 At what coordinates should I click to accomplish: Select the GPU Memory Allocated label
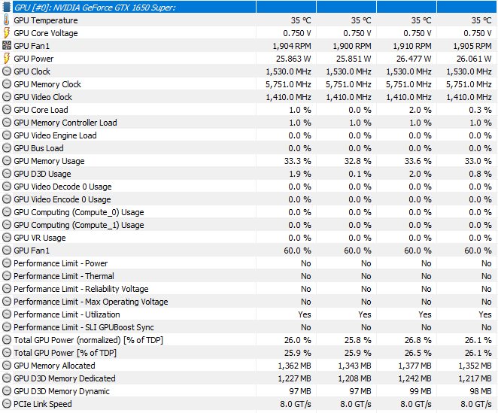click(x=54, y=366)
